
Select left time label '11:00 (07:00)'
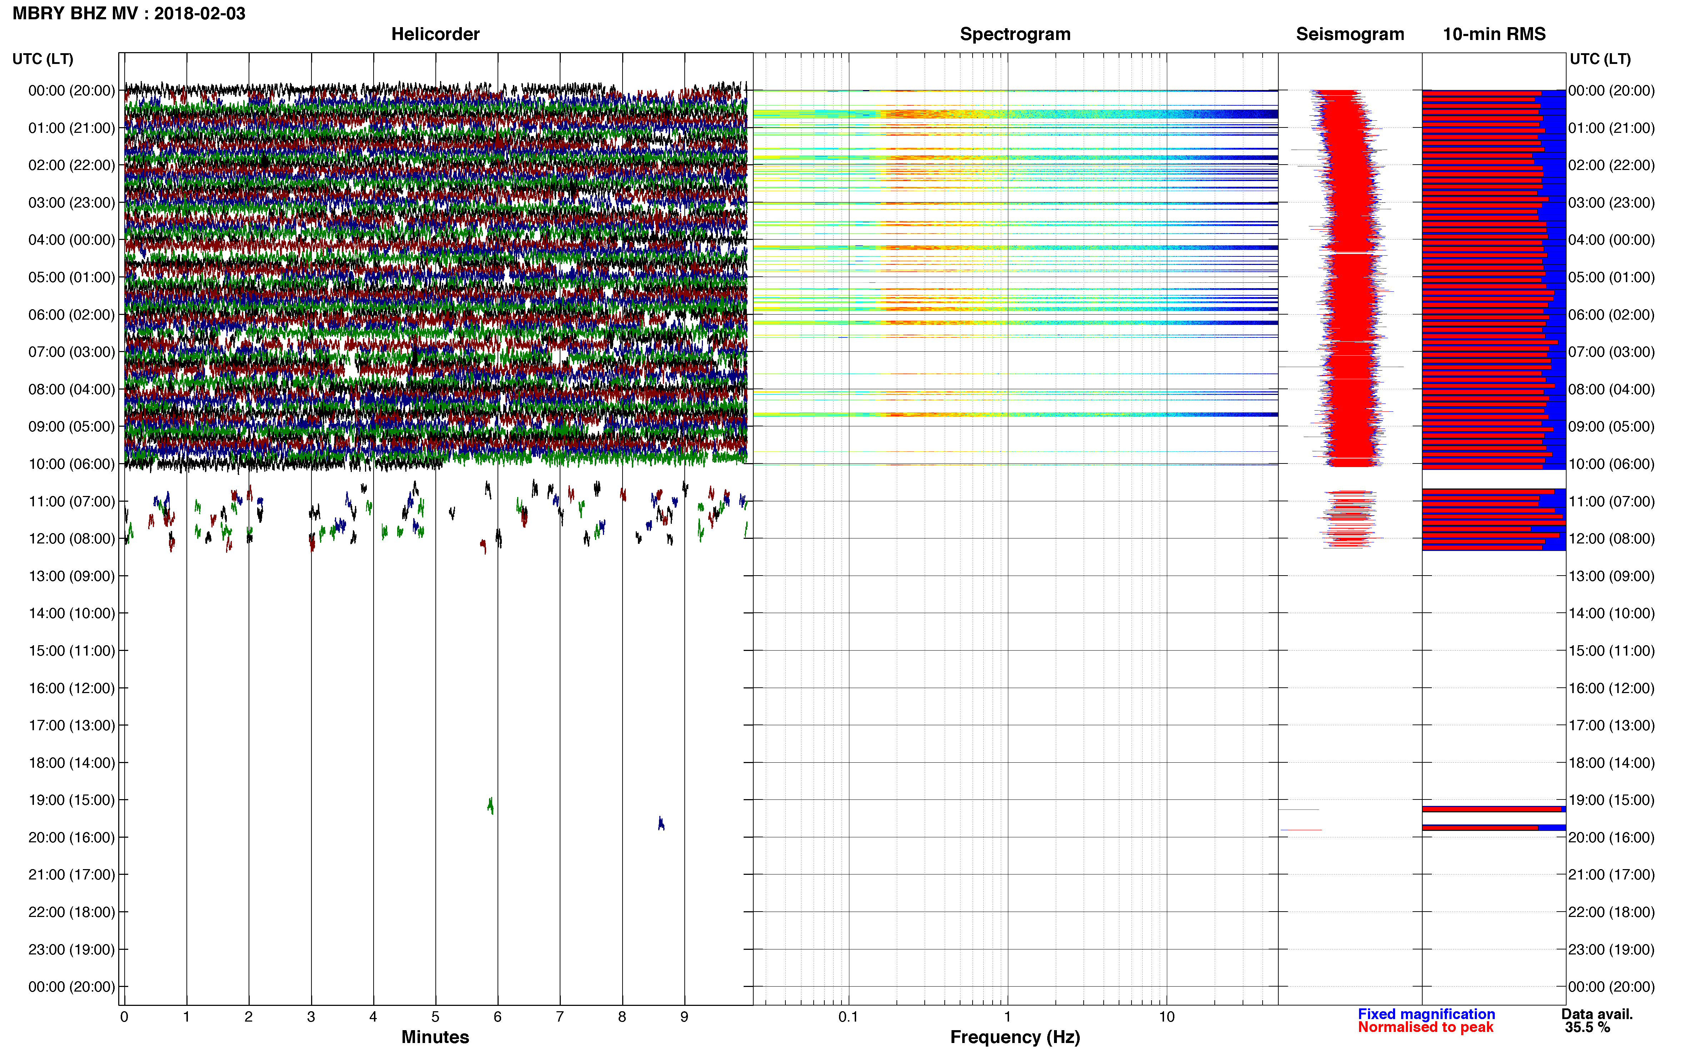[71, 501]
